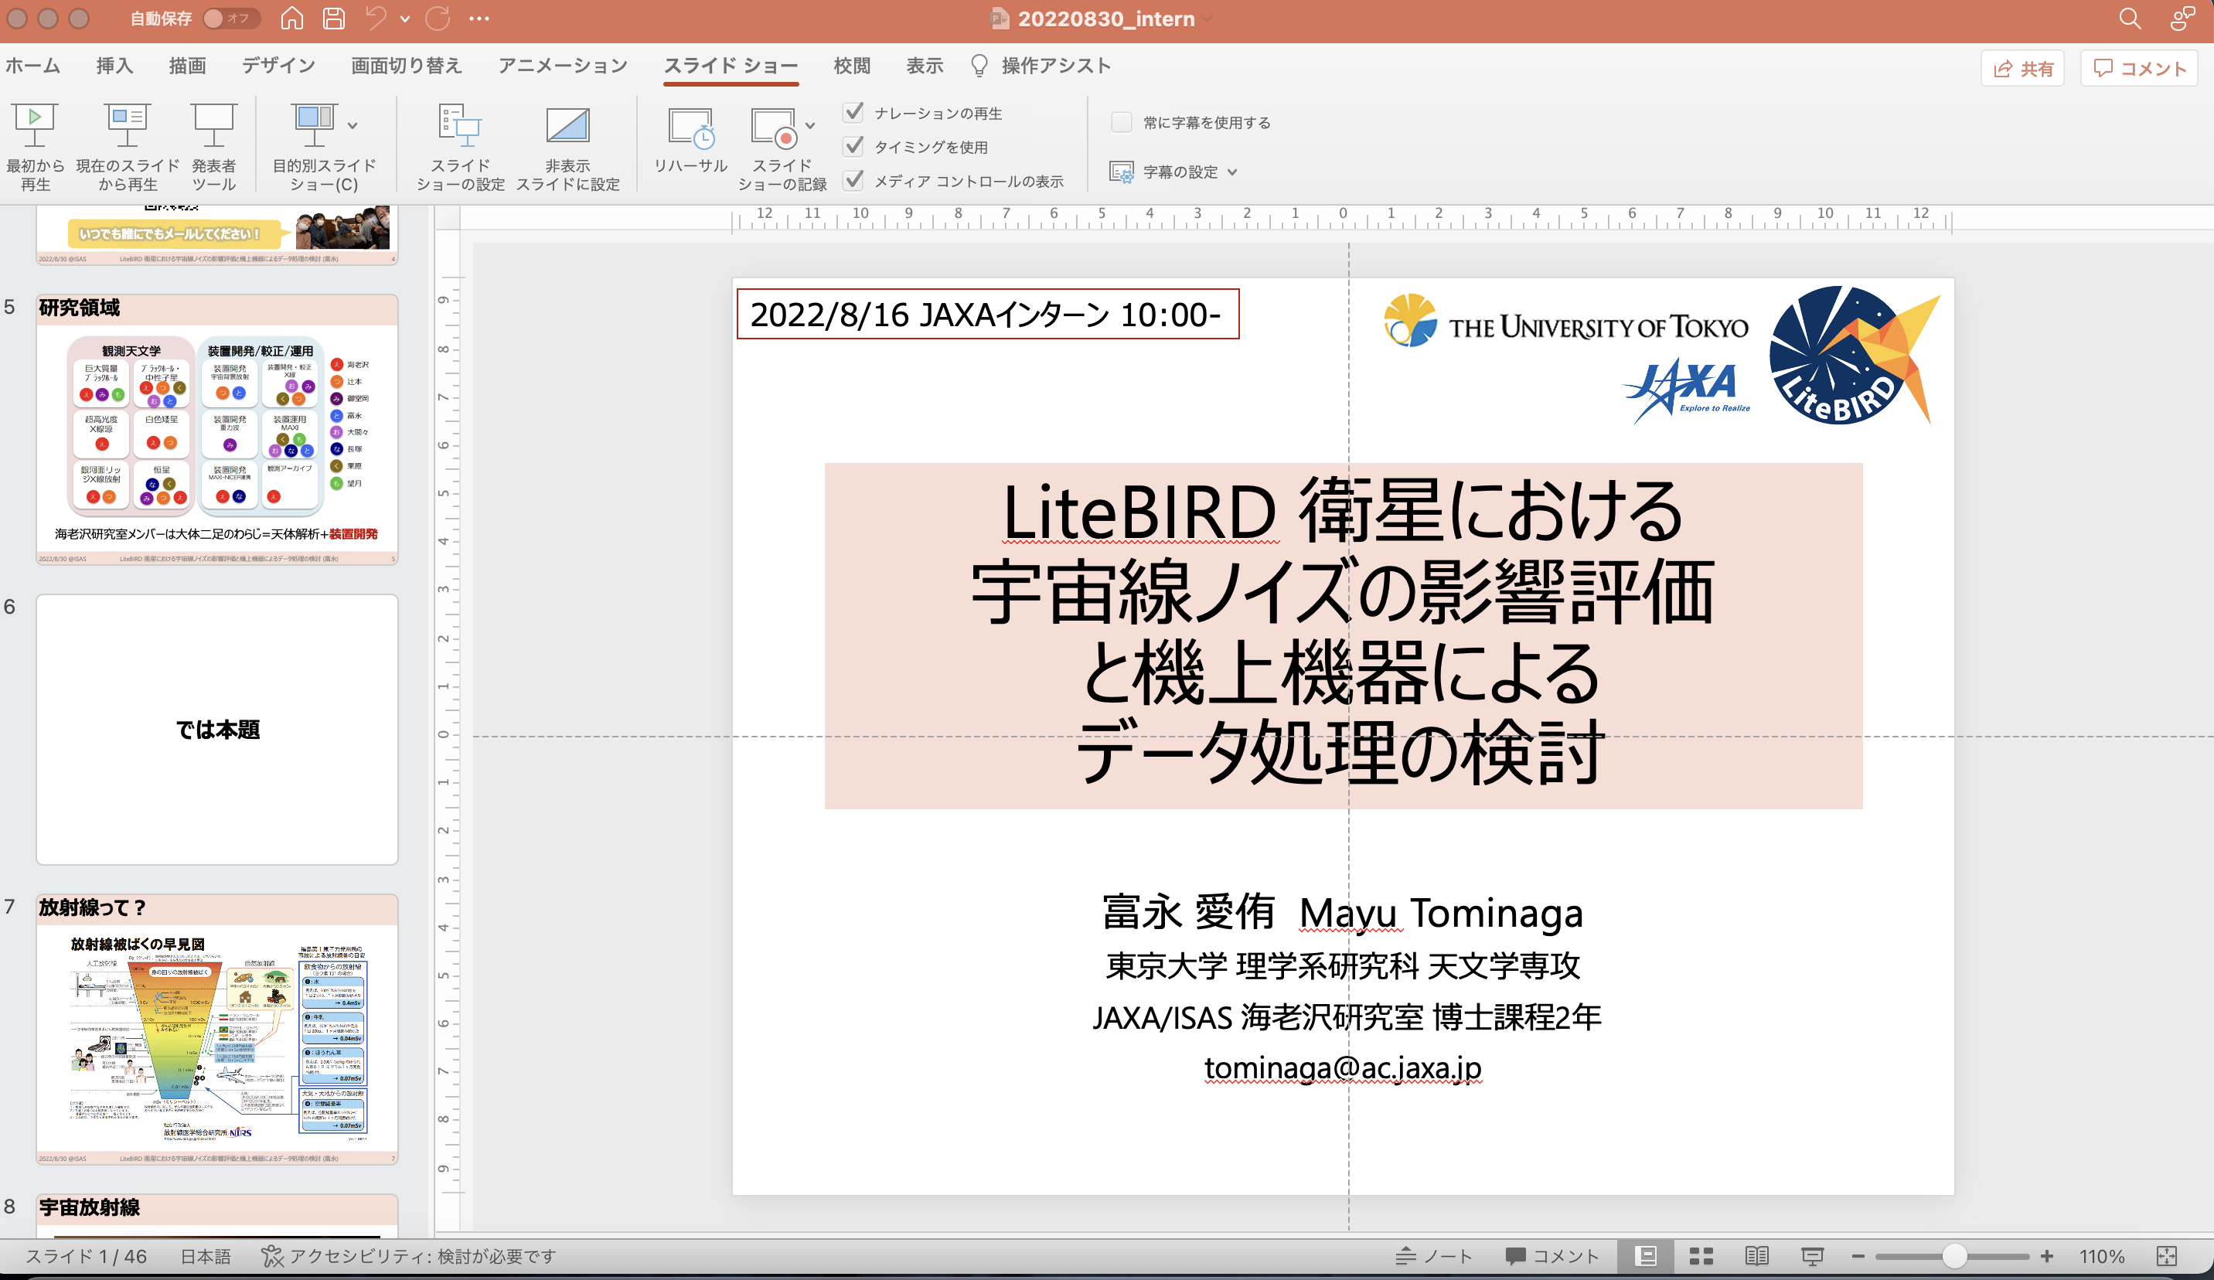Switch to slide sorter grid view

click(1701, 1256)
